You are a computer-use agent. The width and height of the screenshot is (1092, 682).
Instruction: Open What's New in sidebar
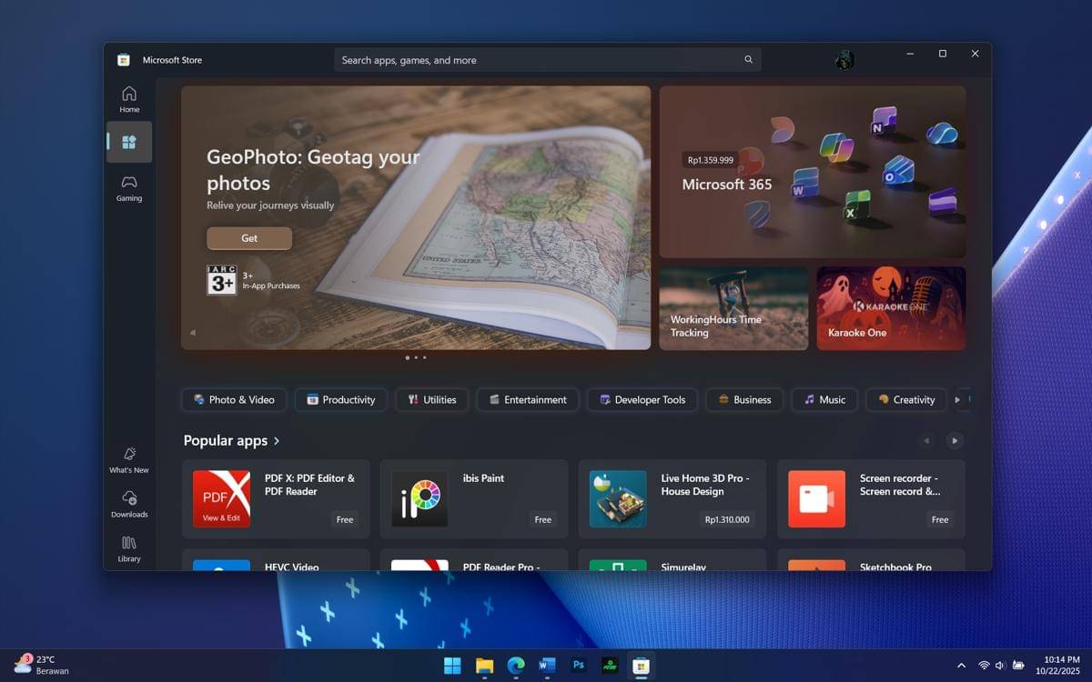(x=129, y=459)
